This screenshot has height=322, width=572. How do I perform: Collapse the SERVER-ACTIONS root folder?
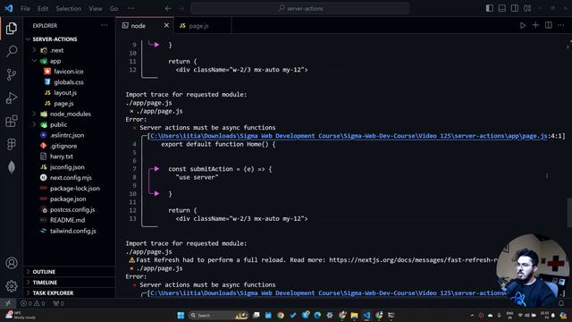coord(70,39)
